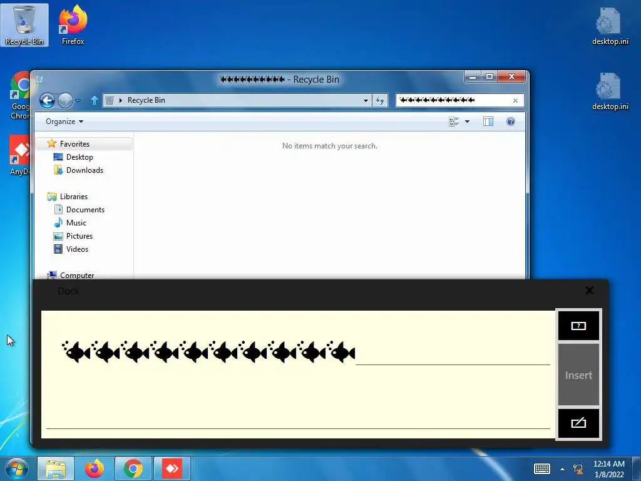Image resolution: width=641 pixels, height=481 pixels.
Task: Maximize the Recycle Bin window
Action: (x=490, y=76)
